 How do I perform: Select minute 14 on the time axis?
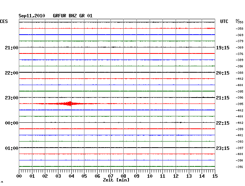coord(202,176)
